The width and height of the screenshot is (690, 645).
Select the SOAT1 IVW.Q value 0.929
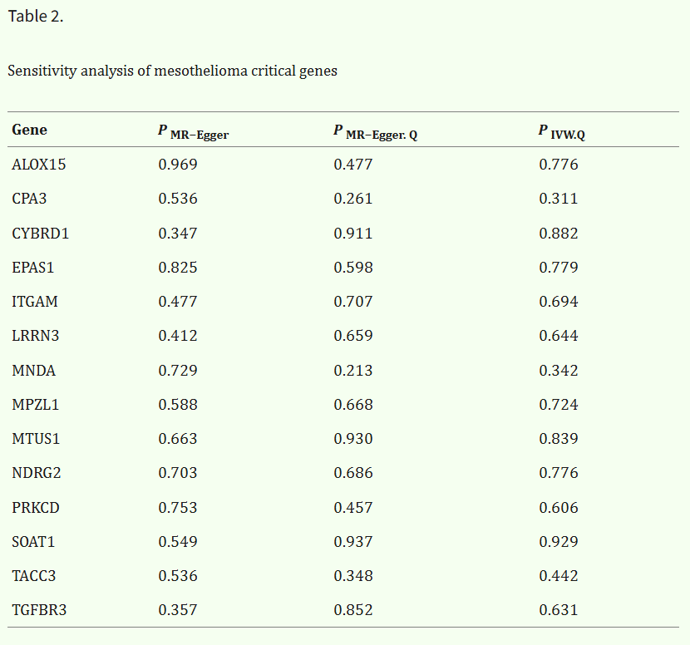[x=559, y=542]
